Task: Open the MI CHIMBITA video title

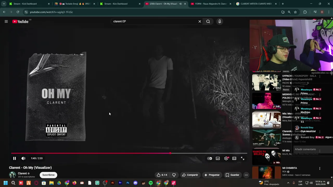Action: coord(290,168)
